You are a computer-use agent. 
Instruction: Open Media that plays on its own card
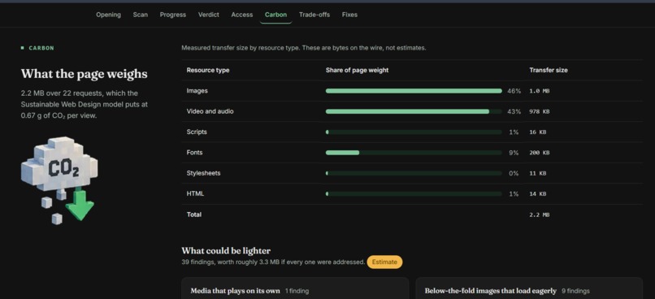[x=295, y=288]
